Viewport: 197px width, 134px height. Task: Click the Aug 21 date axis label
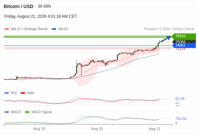[x=155, y=129]
